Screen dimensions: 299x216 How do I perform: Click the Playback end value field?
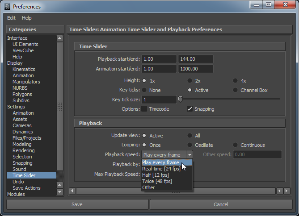click(x=195, y=59)
